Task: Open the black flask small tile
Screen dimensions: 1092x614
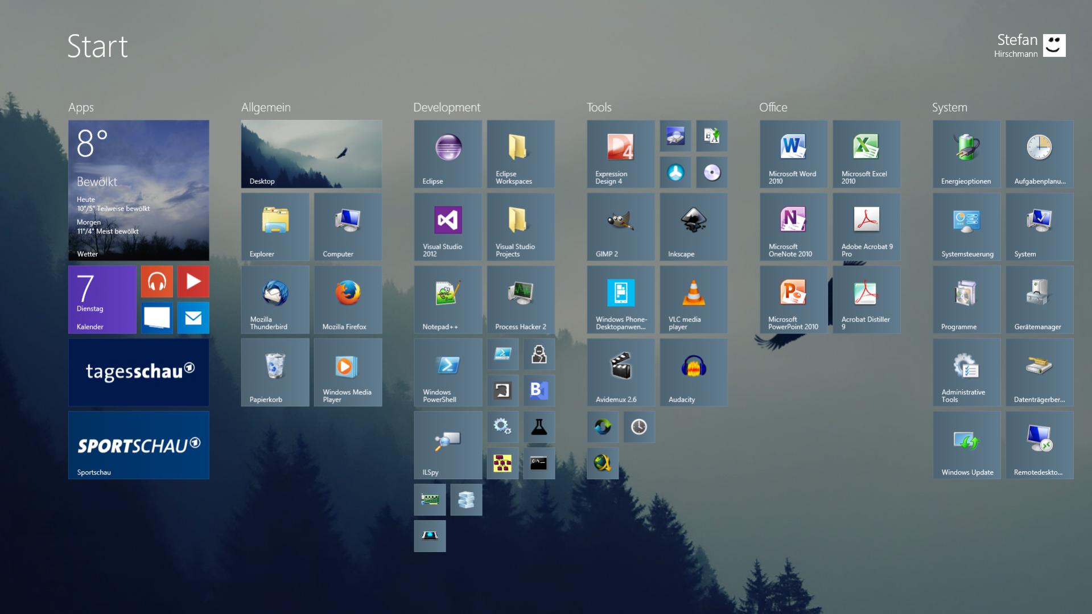Action: coord(539,427)
